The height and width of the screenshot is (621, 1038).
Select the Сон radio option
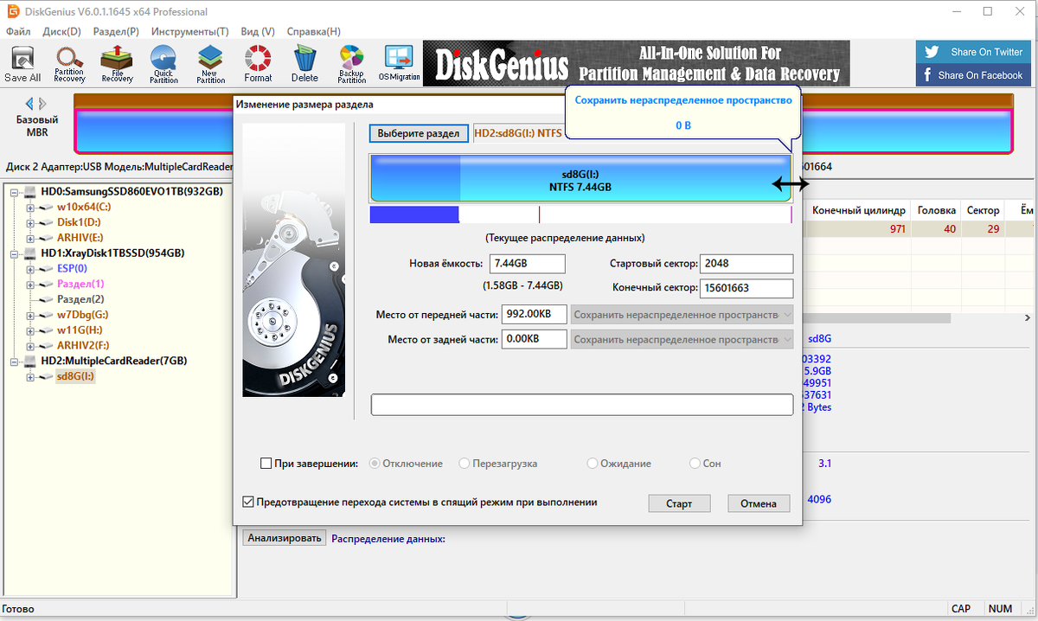pos(695,464)
